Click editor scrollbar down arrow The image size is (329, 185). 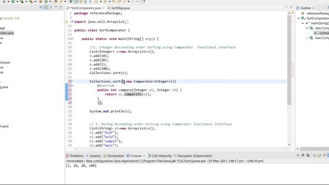289,144
